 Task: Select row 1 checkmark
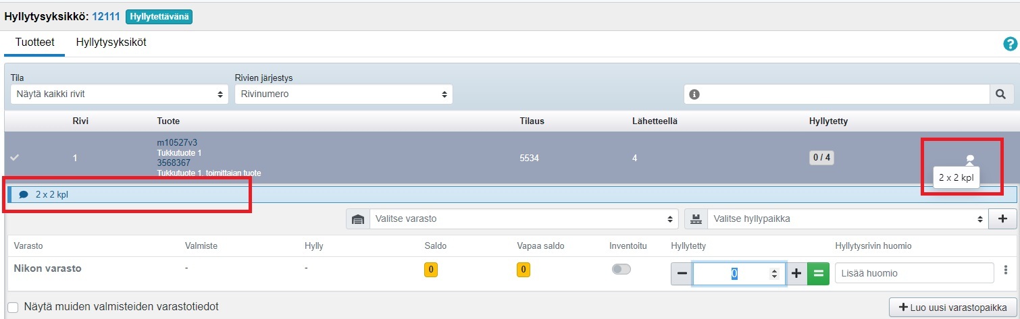15,158
